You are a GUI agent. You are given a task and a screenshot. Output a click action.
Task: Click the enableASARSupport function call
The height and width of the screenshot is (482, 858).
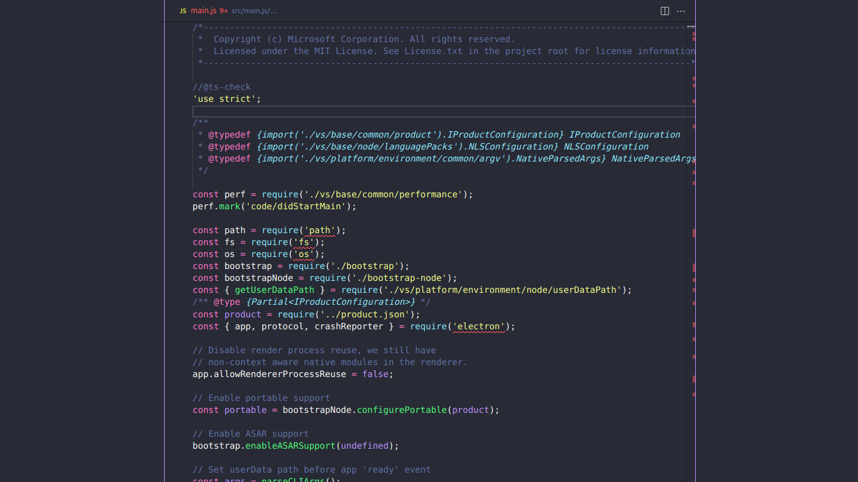(x=290, y=446)
